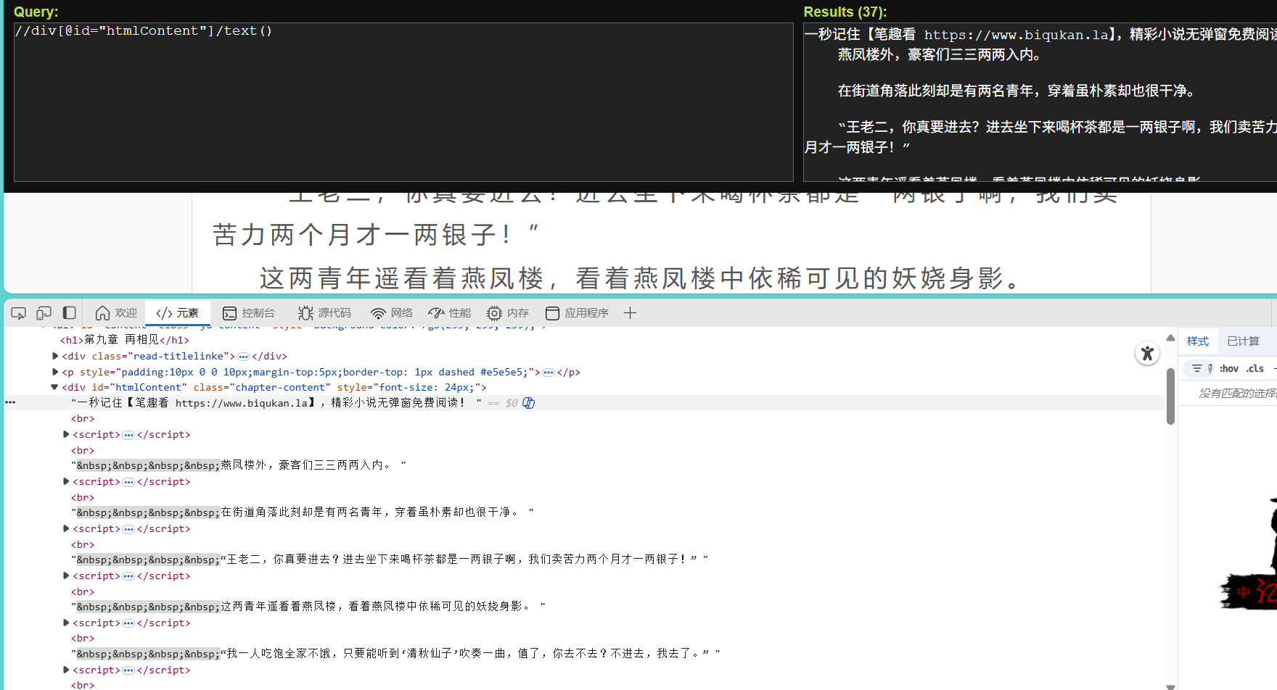Click the Copilot icon next to $0
The width and height of the screenshot is (1277, 690).
(x=529, y=403)
